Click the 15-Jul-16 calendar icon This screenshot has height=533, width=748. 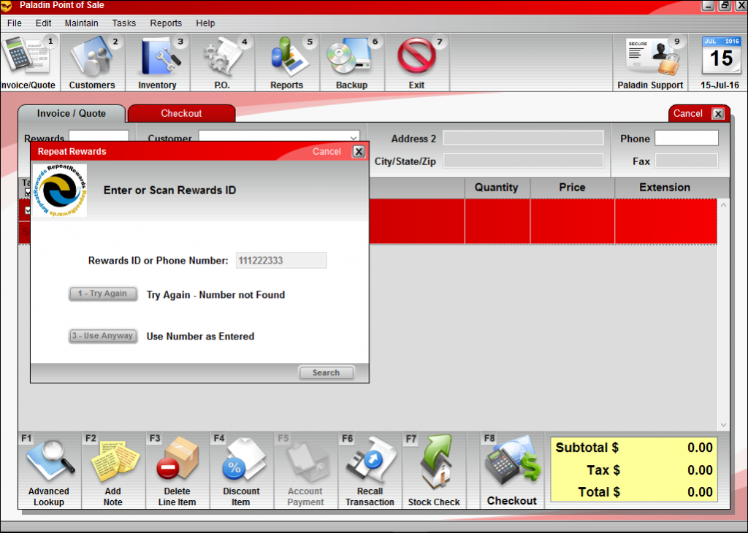tap(720, 62)
